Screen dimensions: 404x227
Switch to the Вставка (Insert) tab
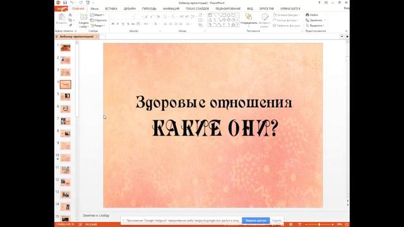(x=111, y=9)
